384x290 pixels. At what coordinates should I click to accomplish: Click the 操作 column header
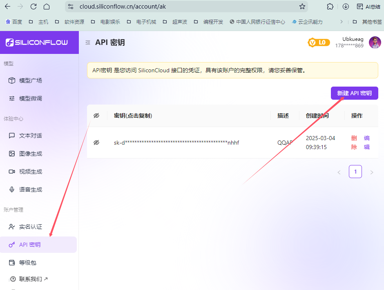357,116
